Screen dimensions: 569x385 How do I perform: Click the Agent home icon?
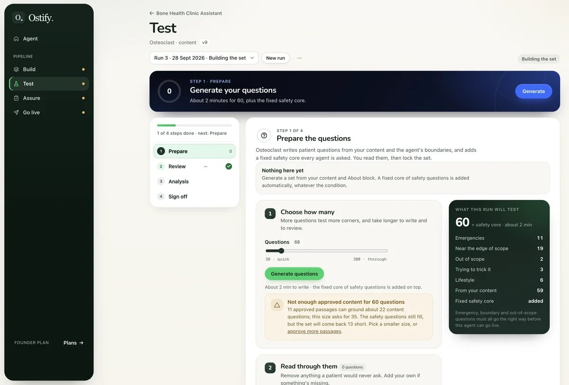coord(16,39)
